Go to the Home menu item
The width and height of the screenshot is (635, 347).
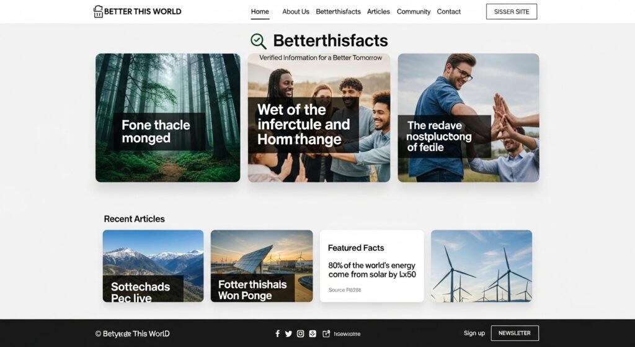pos(260,12)
